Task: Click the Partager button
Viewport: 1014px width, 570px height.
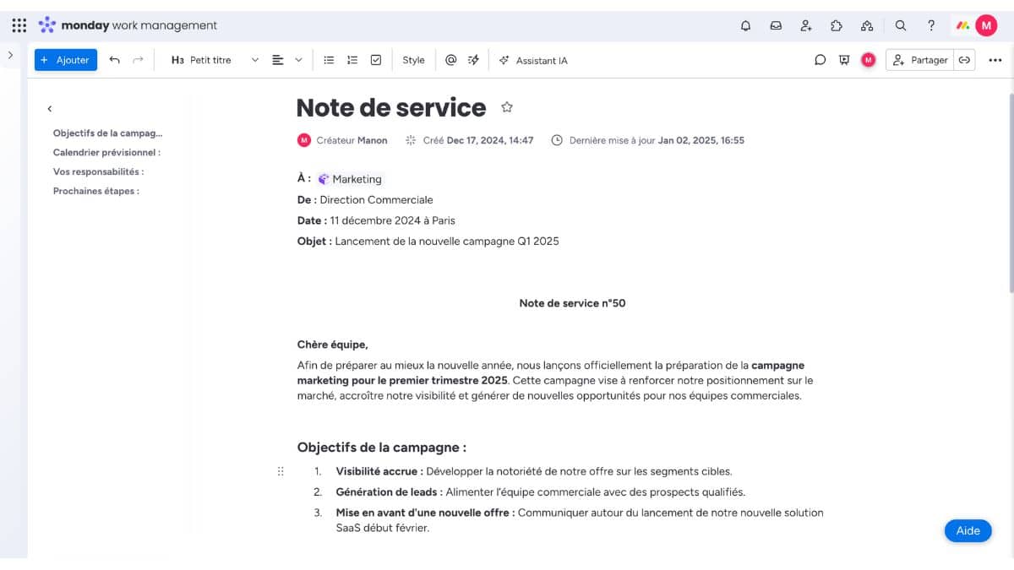Action: [x=921, y=60]
